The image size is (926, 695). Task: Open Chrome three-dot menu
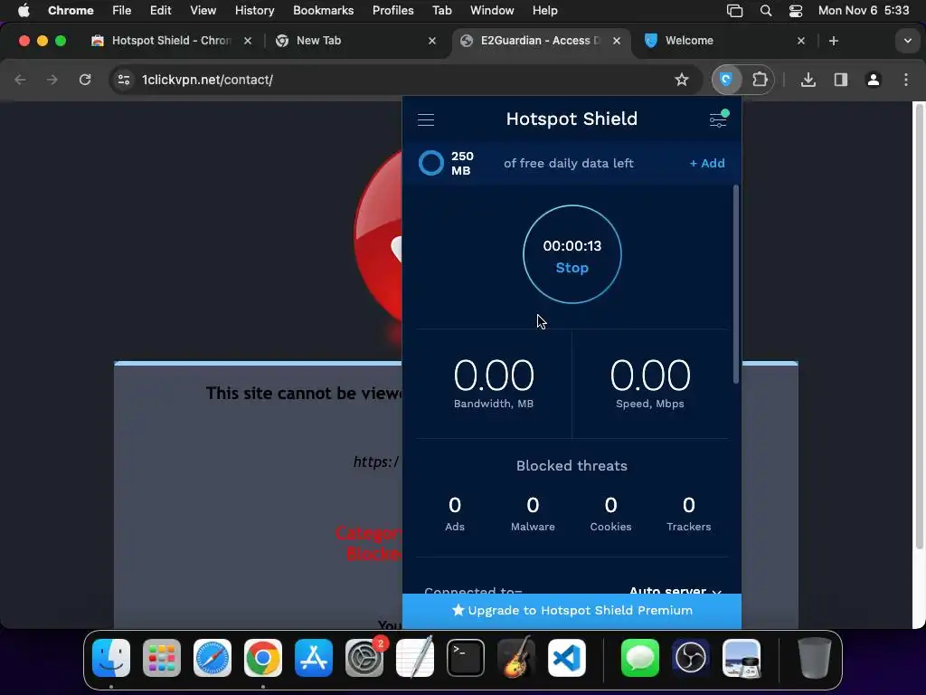[906, 80]
